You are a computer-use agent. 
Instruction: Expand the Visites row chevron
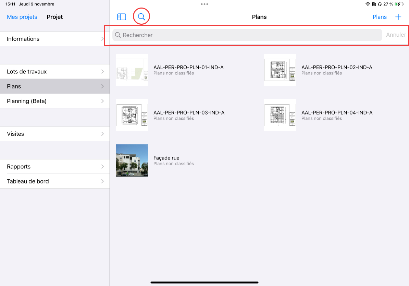pyautogui.click(x=102, y=134)
